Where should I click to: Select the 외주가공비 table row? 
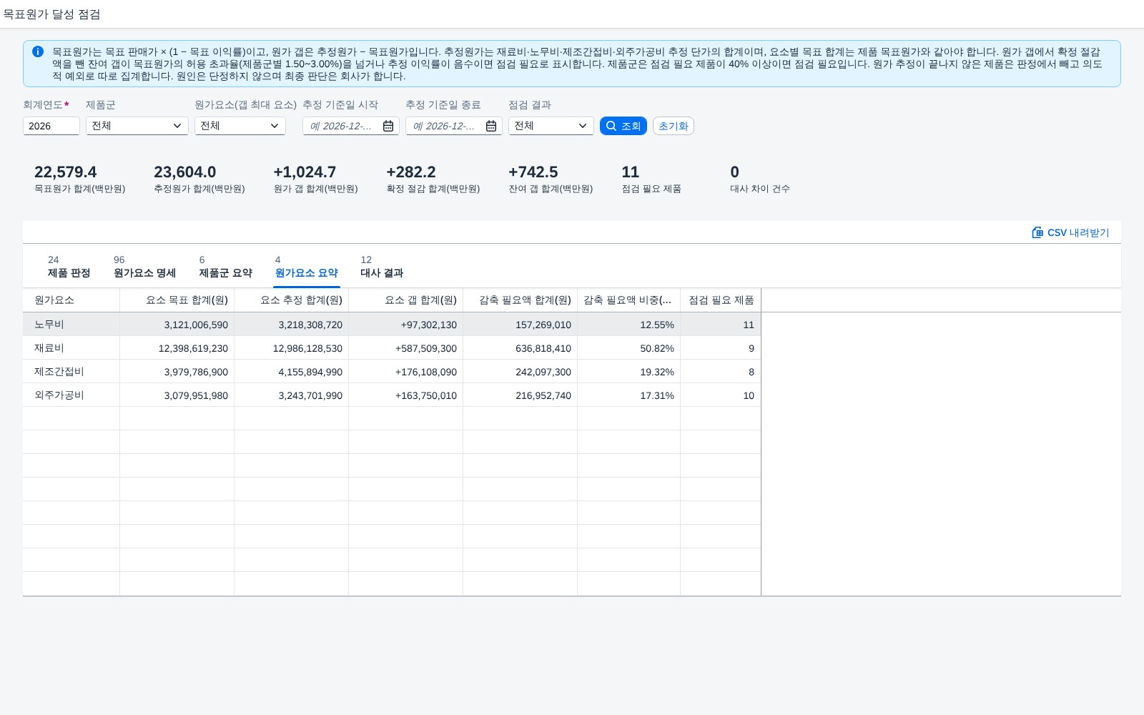coord(392,395)
